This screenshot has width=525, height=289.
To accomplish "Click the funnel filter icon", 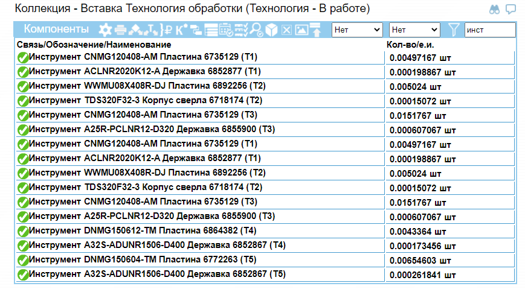I will point(454,30).
